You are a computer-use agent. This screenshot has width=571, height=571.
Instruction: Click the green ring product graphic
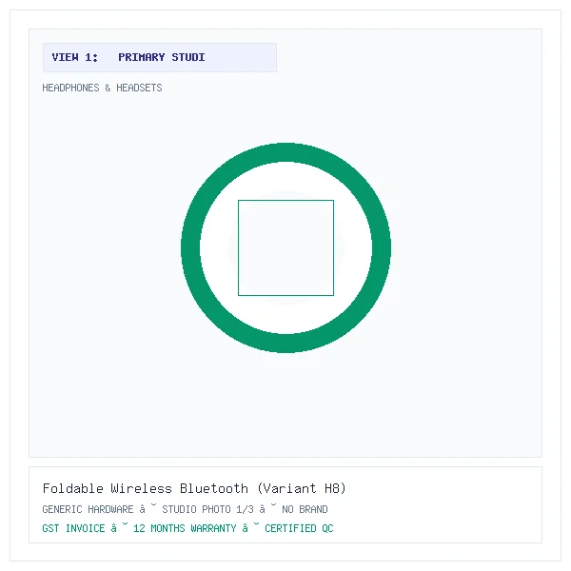click(285, 247)
